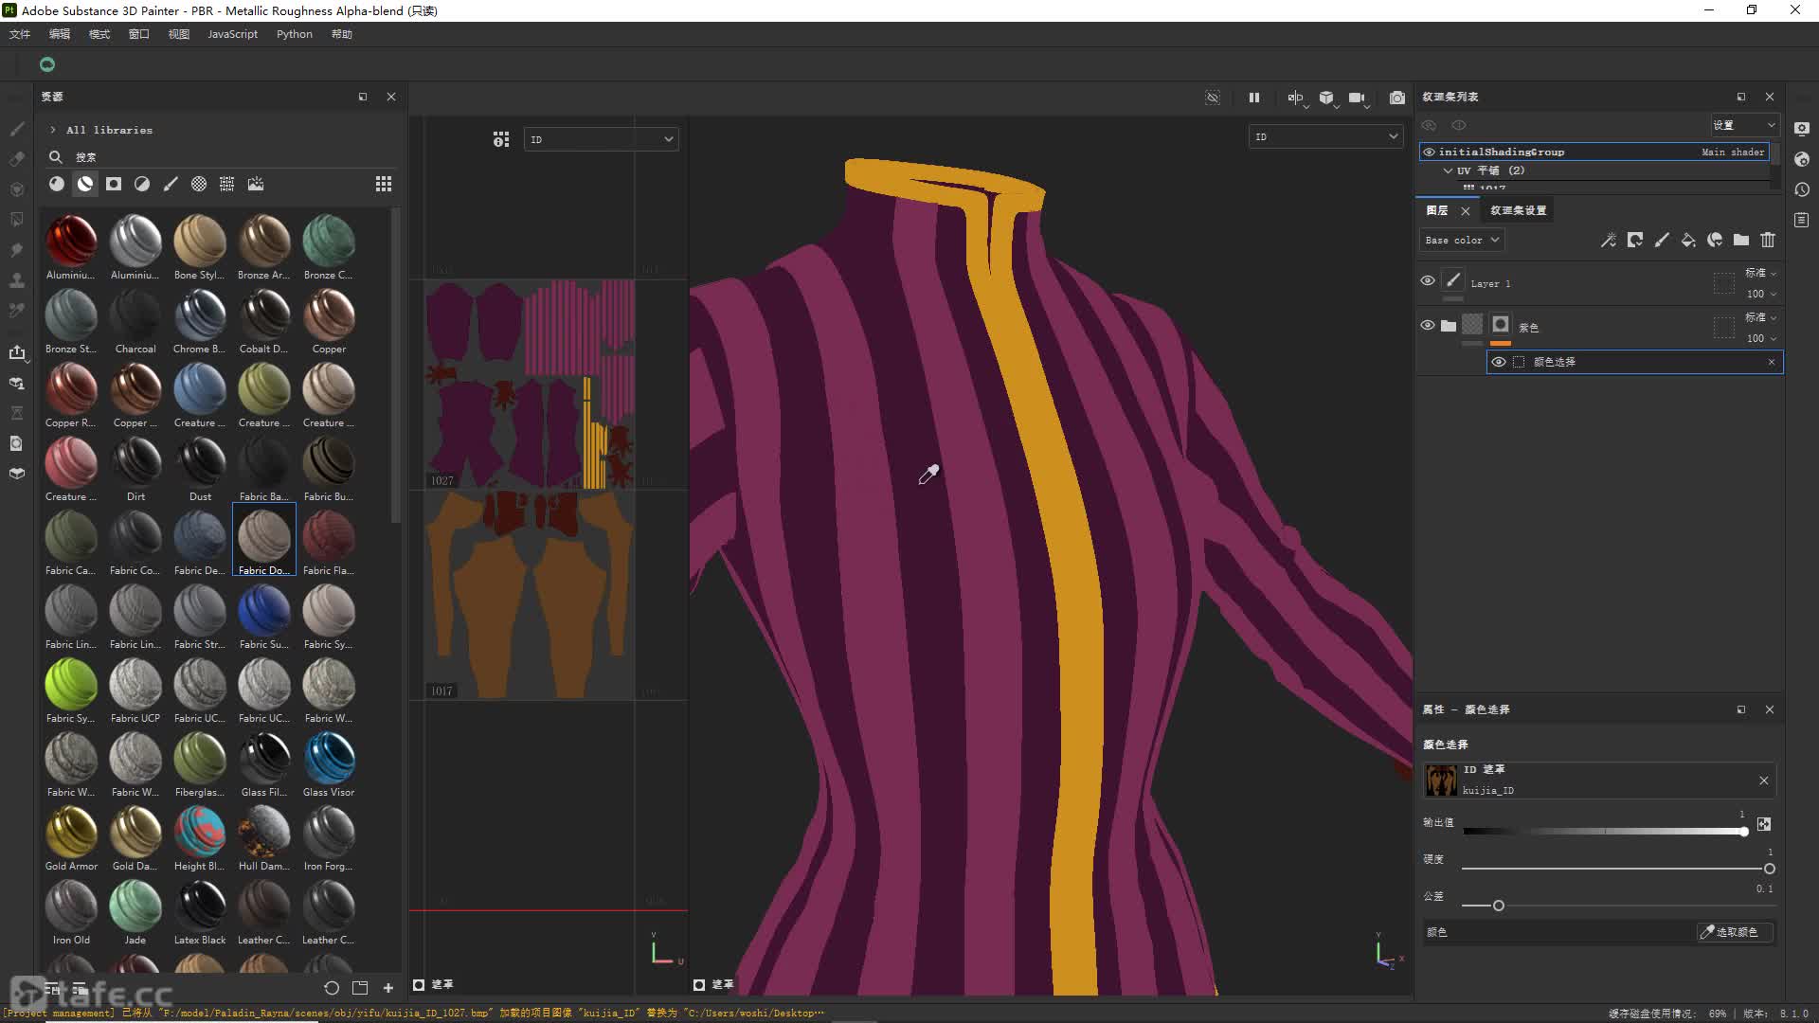The width and height of the screenshot is (1819, 1023).
Task: Open the export/send-to icon in left toolbar
Action: (x=17, y=352)
